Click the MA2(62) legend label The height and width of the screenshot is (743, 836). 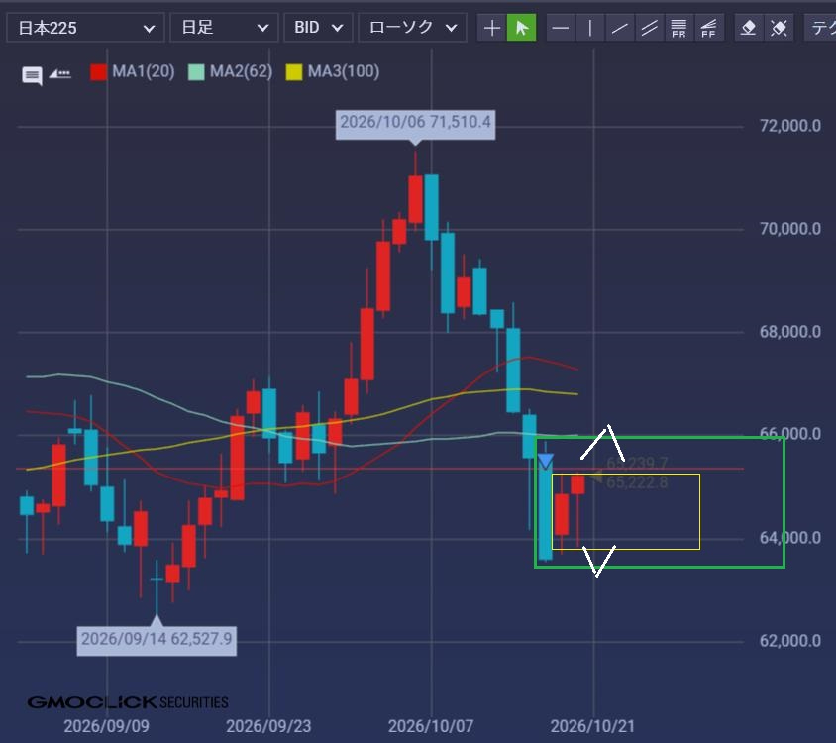pos(241,71)
